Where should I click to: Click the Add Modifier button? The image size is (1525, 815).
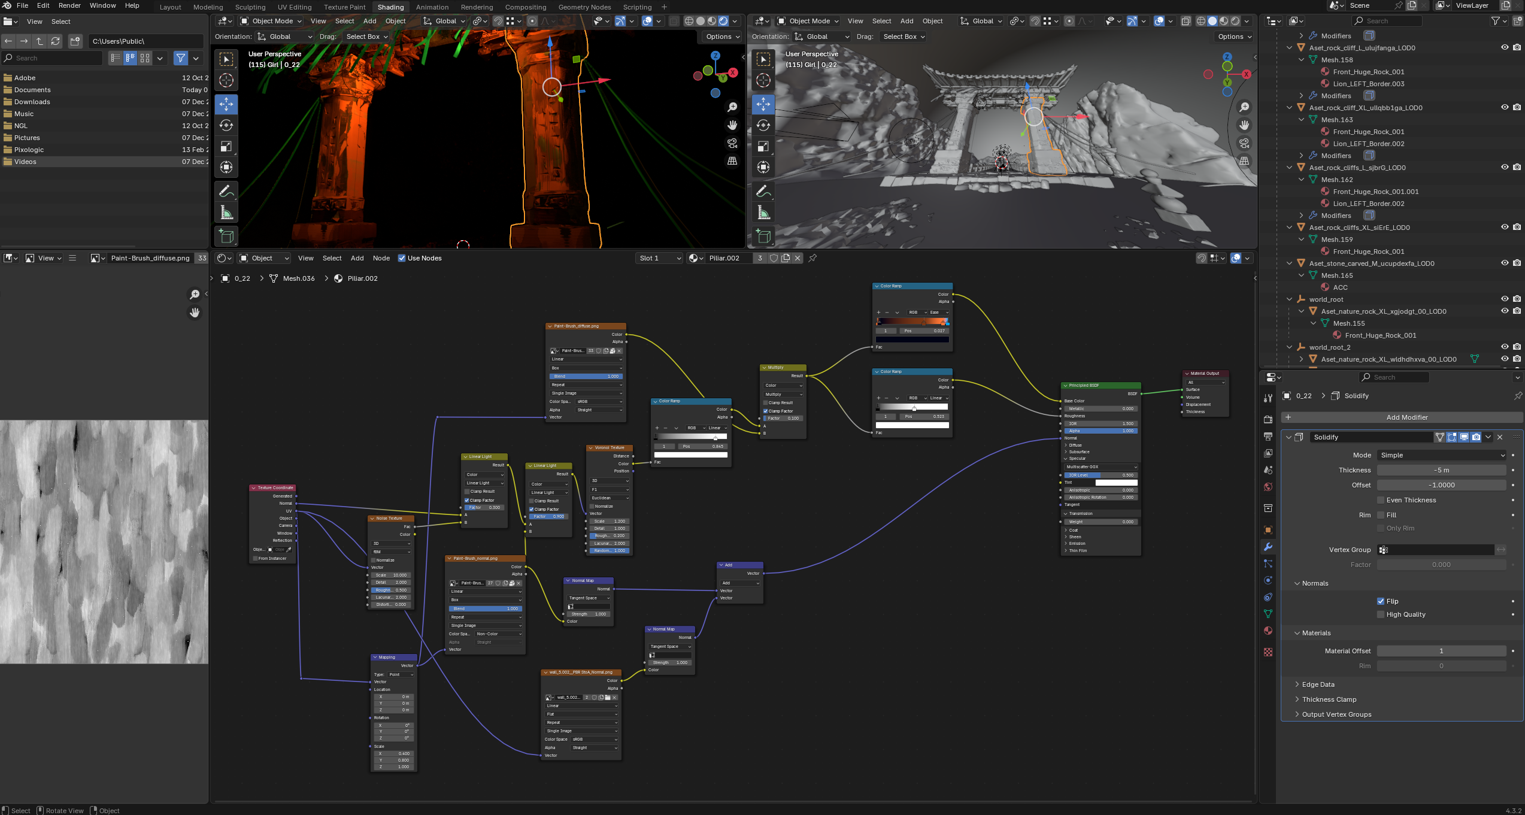(x=1407, y=417)
